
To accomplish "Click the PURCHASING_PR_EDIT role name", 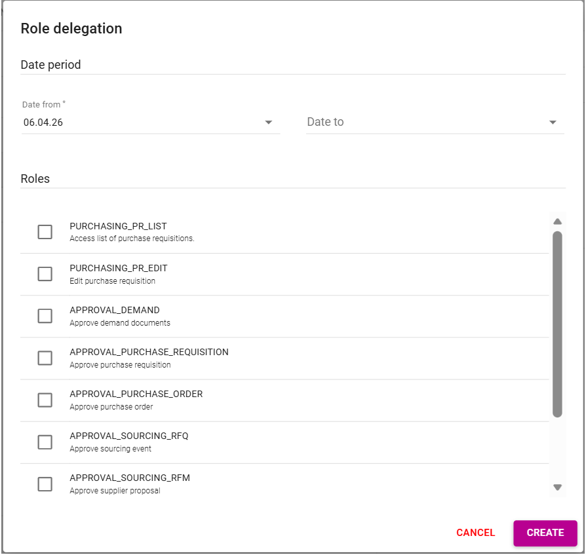I will pos(118,268).
